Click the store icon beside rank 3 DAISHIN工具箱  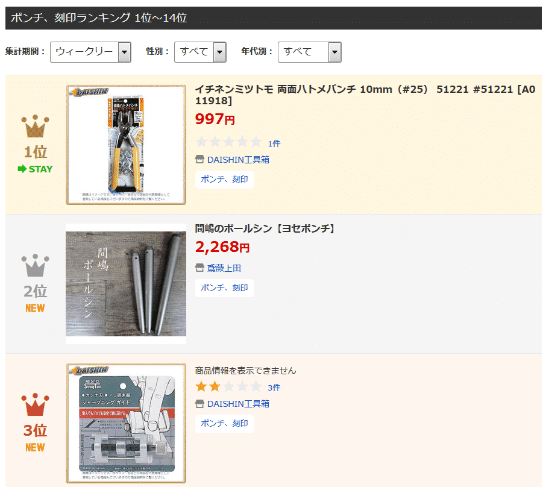point(200,404)
